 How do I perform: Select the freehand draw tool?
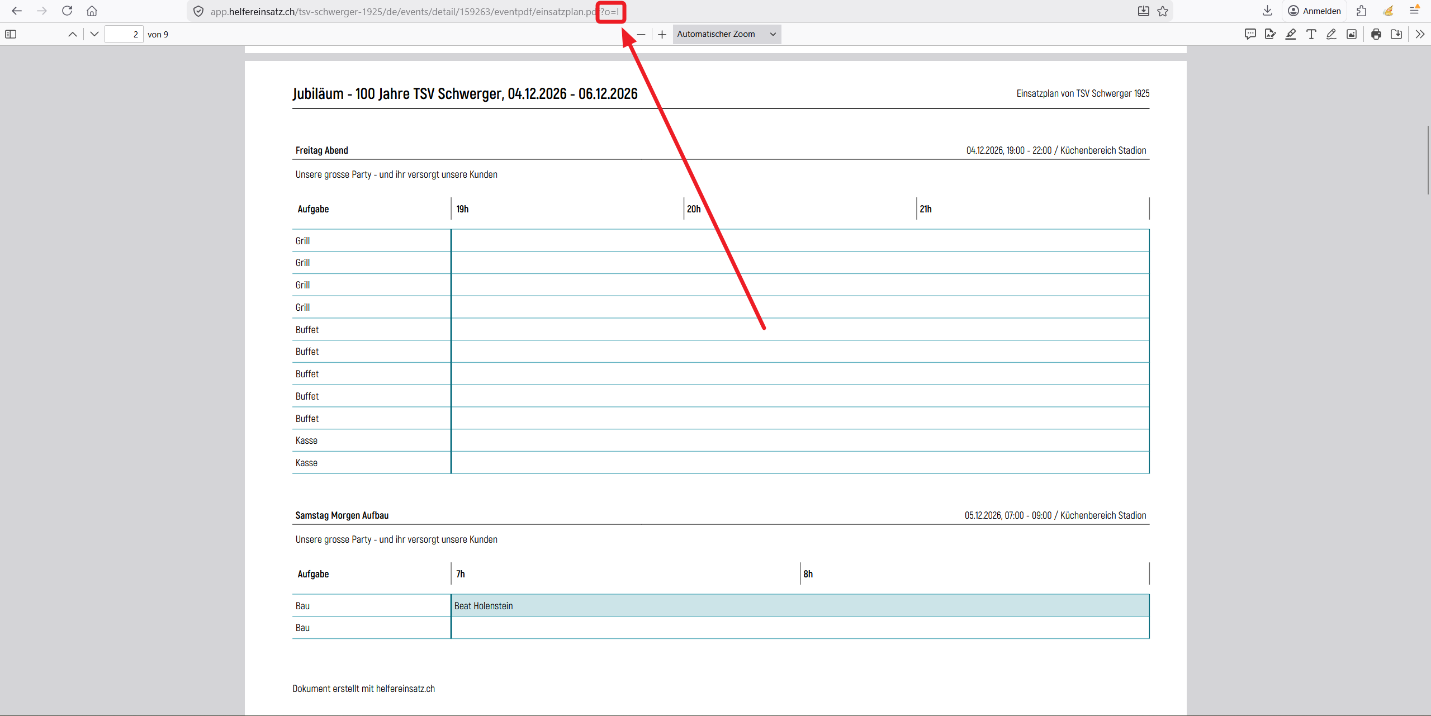point(1331,34)
